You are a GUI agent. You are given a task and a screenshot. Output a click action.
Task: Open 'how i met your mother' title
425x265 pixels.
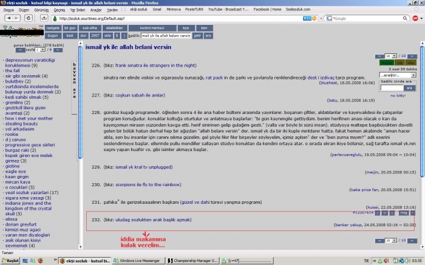(x=29, y=118)
